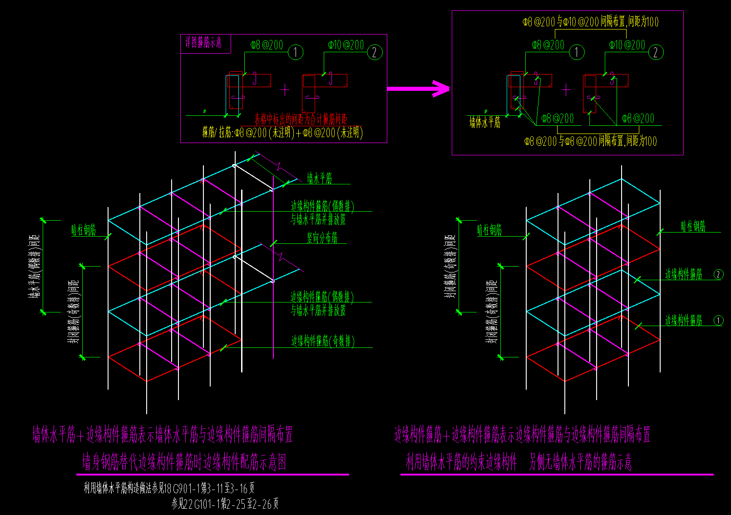Click circled number 1 in the grey-framed detail box
The image size is (731, 515).
577,52
